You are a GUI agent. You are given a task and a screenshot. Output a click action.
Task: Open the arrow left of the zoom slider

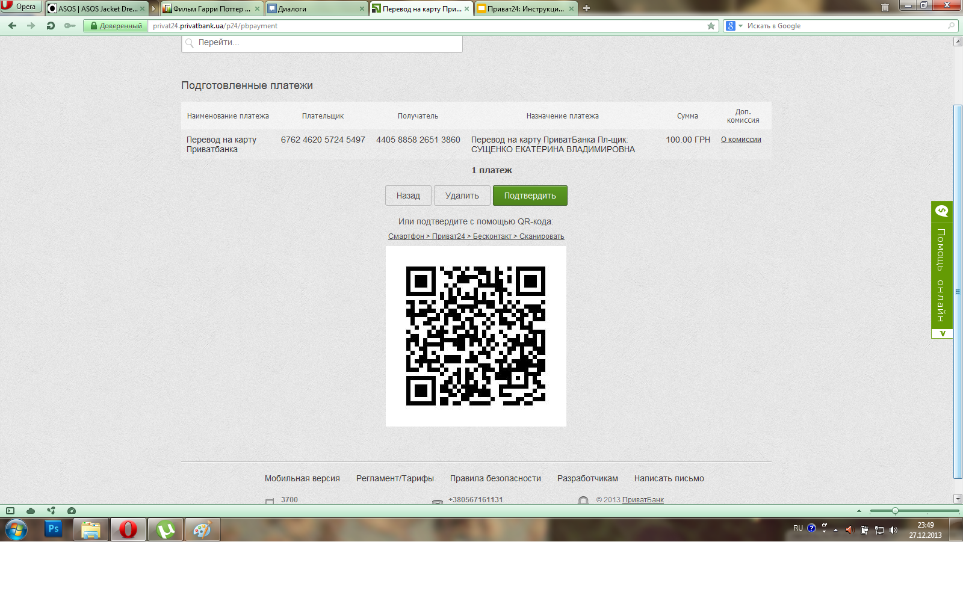coord(859,511)
